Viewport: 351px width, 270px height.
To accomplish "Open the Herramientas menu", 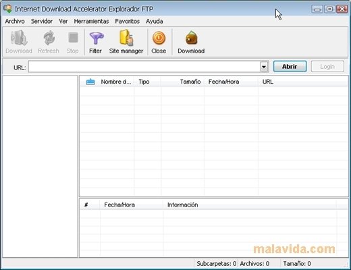I will pos(91,21).
